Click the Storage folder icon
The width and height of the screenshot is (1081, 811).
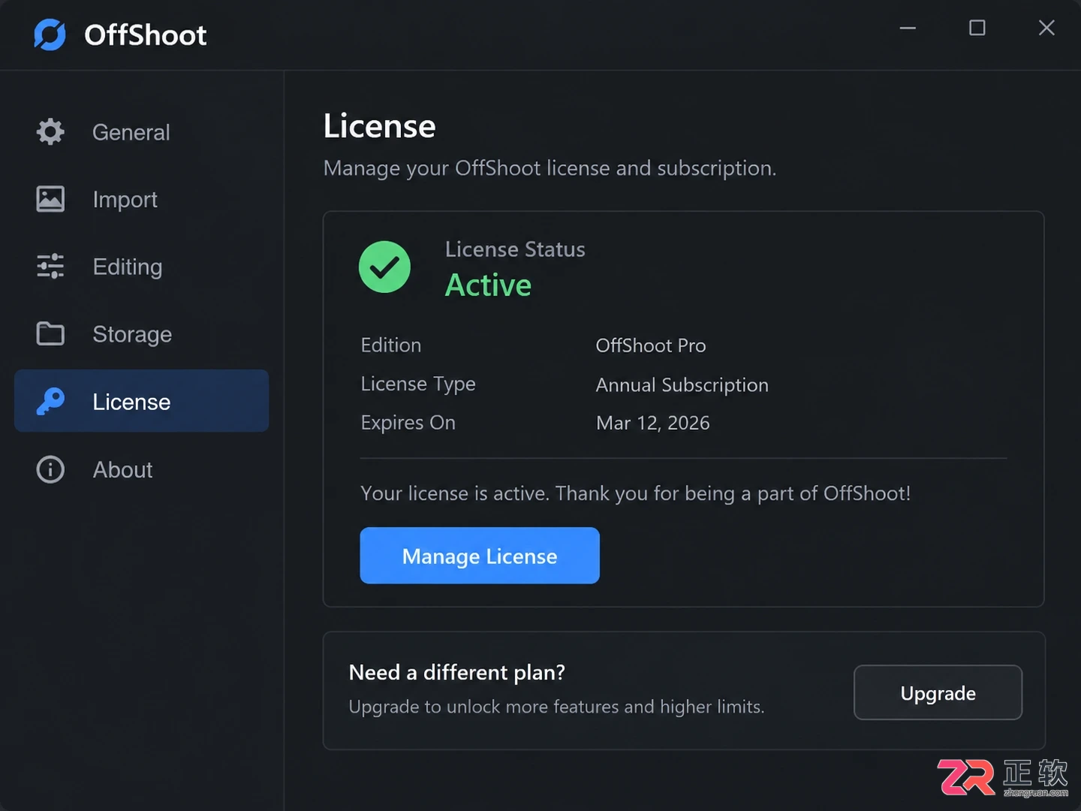coord(50,333)
